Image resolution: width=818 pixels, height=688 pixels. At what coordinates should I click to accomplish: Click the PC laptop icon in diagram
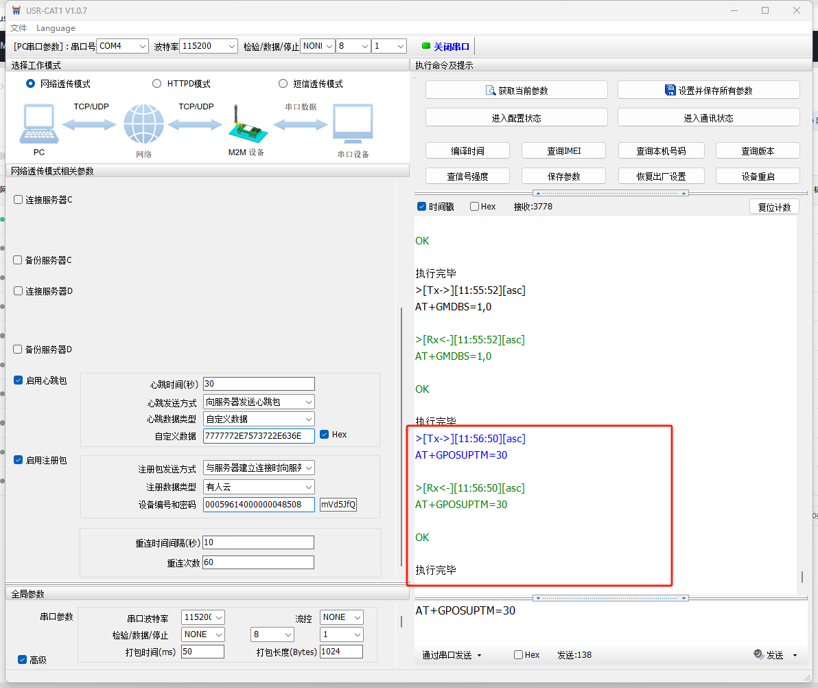[x=38, y=125]
